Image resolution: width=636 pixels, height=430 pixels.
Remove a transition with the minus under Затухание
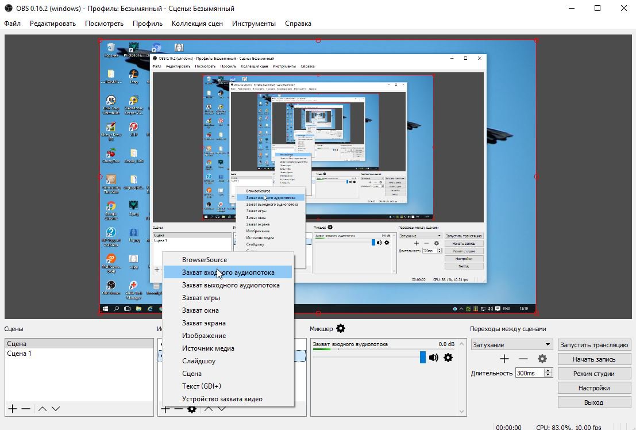[x=523, y=359]
